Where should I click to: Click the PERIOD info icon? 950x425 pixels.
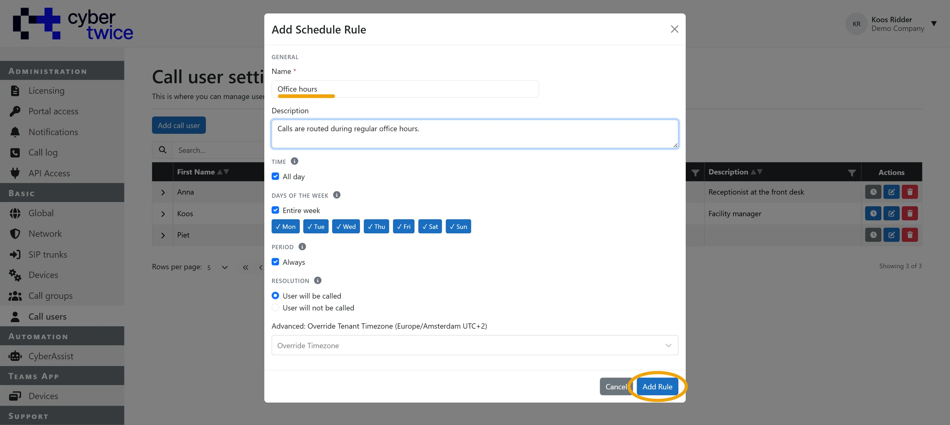point(302,247)
